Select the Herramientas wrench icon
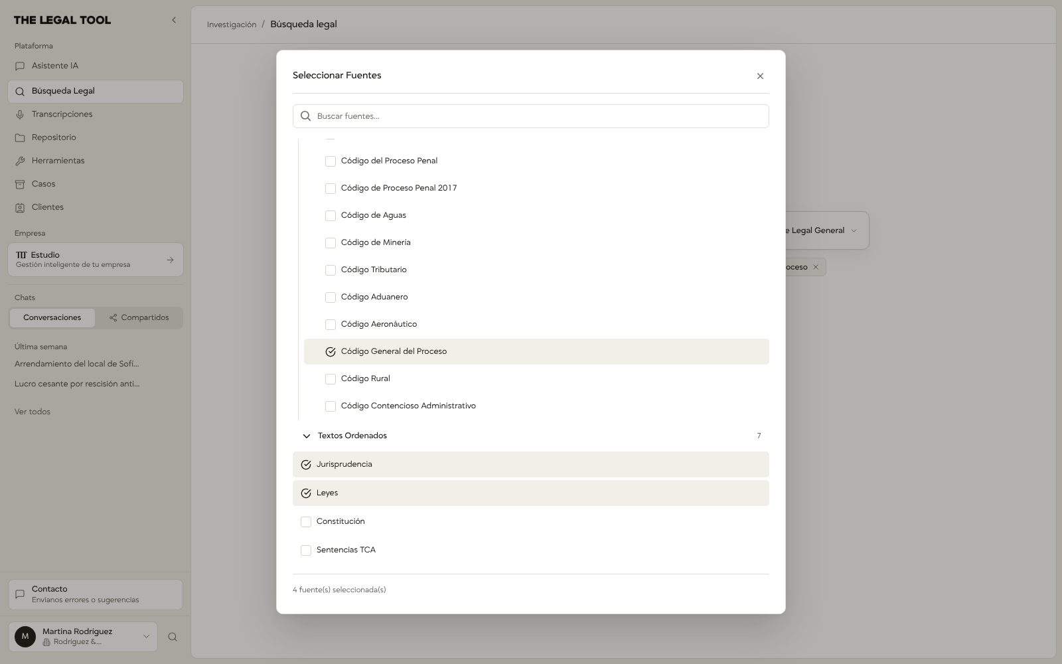Viewport: 1062px width, 664px height. point(20,161)
